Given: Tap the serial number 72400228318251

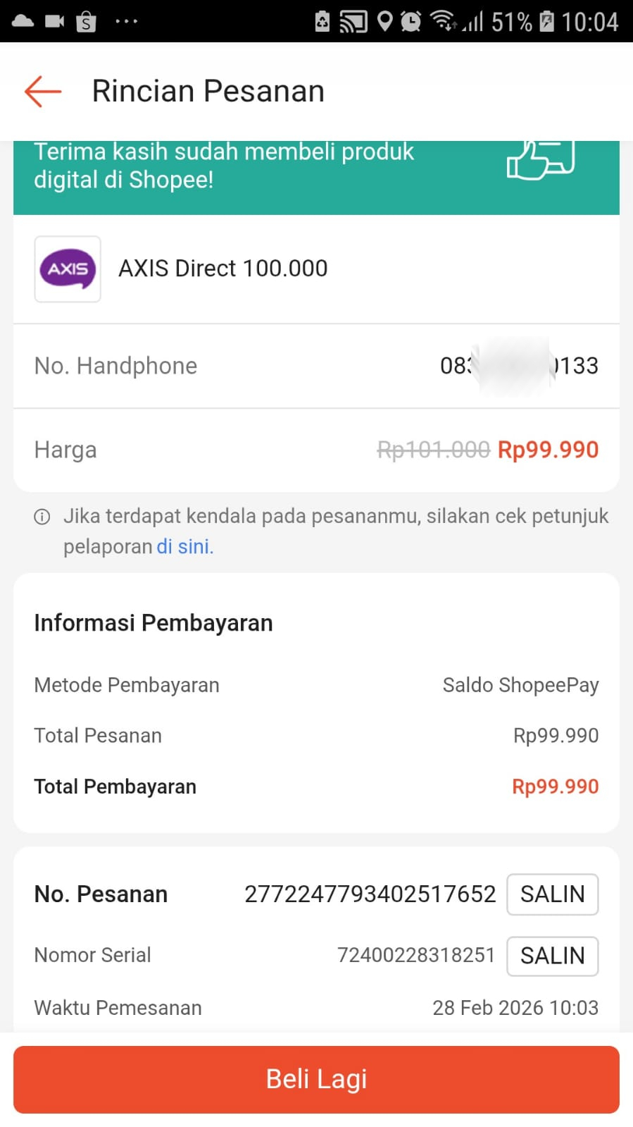Looking at the screenshot, I should [415, 955].
